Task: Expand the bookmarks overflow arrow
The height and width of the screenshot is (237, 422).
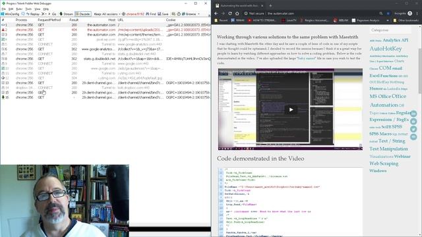Action: (x=388, y=20)
